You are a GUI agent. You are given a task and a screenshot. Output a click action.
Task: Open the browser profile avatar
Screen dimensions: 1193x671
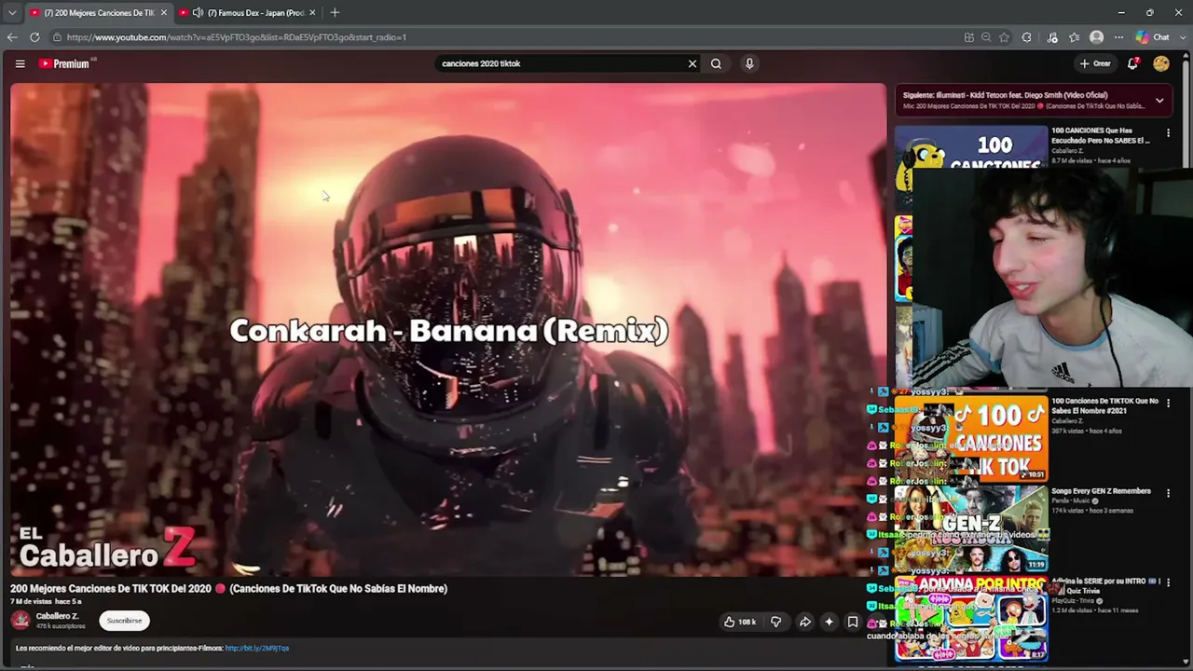[1096, 37]
